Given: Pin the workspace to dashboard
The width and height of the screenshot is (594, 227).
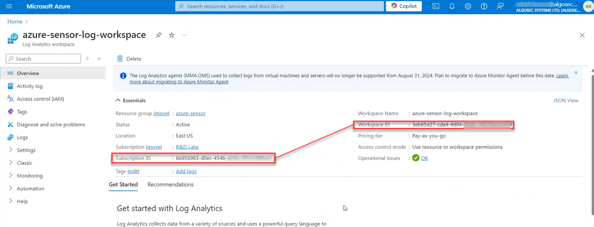Looking at the screenshot, I should [158, 35].
